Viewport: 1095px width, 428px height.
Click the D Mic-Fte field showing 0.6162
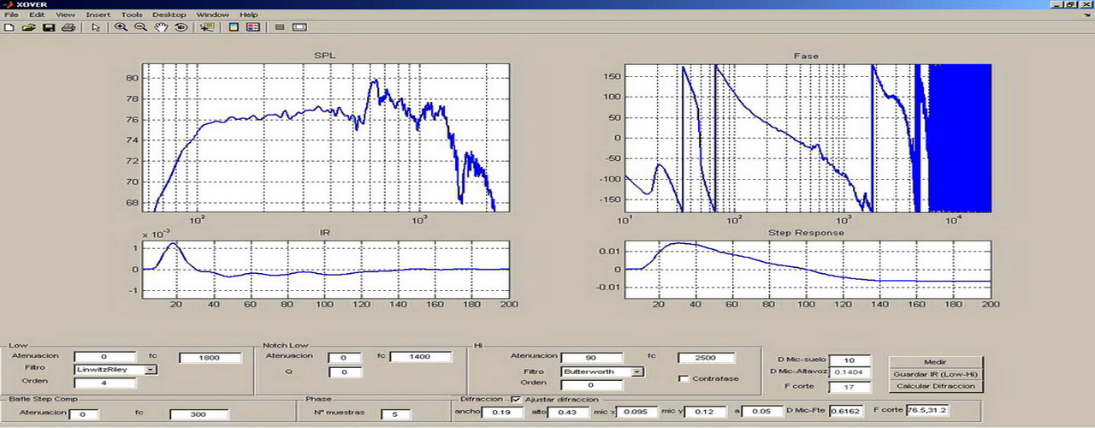click(x=847, y=412)
